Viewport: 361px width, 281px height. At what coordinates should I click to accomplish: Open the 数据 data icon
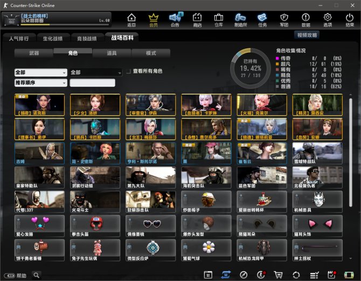pyautogui.click(x=306, y=20)
